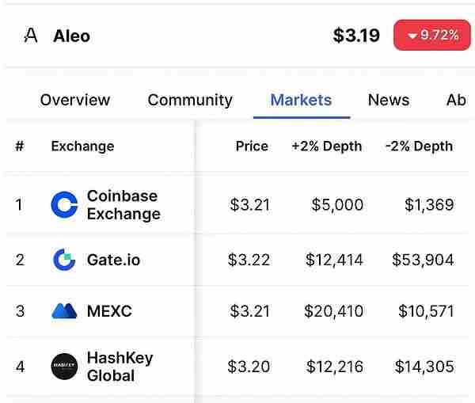Screen dimensions: 475x403
Task: Sort by the Exchange column header
Action: [x=82, y=146]
